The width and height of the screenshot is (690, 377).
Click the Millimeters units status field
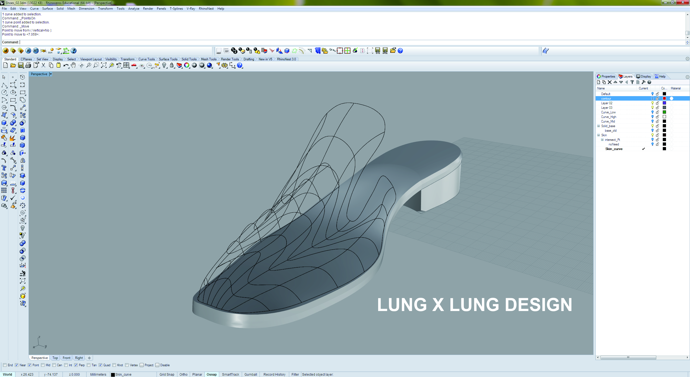98,375
